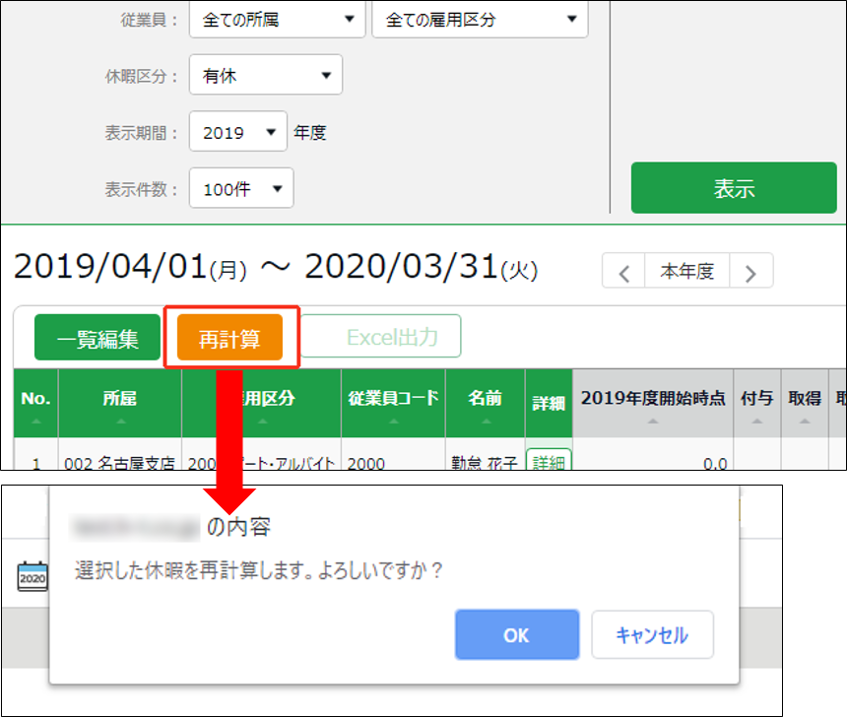The width and height of the screenshot is (847, 717).
Task: Open the 表示期間 year dropdown
Action: coord(238,132)
